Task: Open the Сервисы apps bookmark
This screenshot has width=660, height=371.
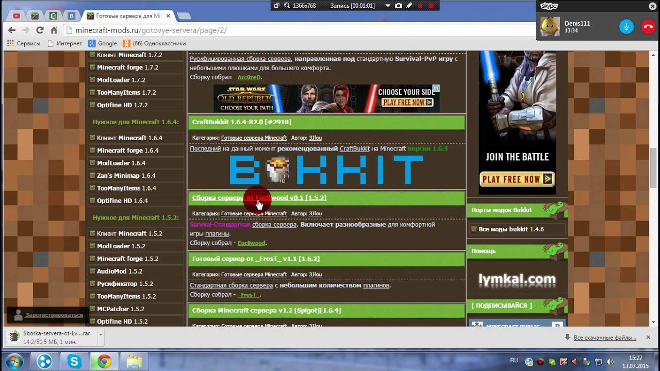Action: click(23, 43)
